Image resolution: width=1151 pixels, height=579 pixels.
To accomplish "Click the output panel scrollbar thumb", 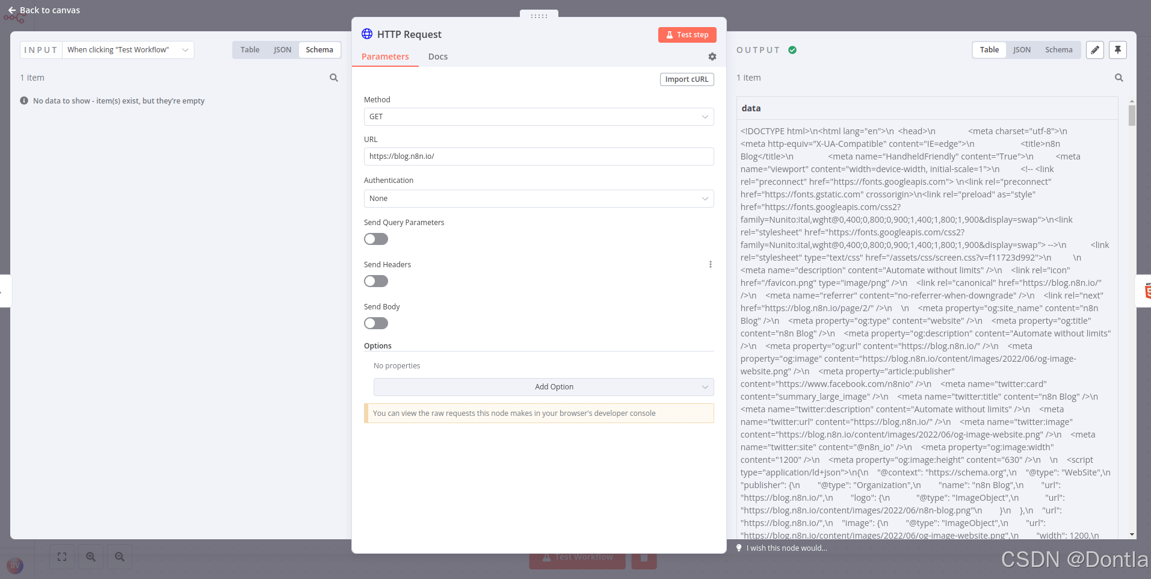I will point(1132,116).
